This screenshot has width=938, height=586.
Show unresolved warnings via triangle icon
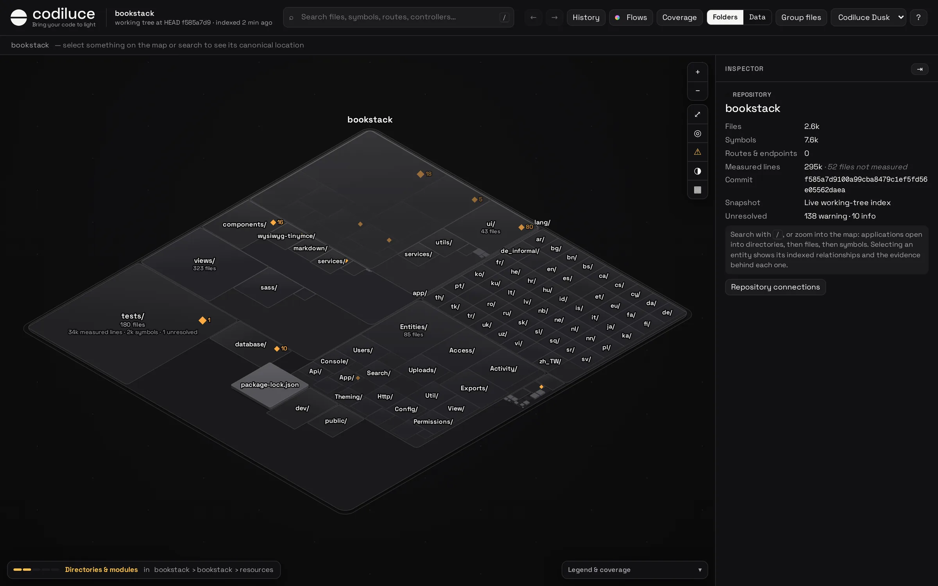pos(697,152)
